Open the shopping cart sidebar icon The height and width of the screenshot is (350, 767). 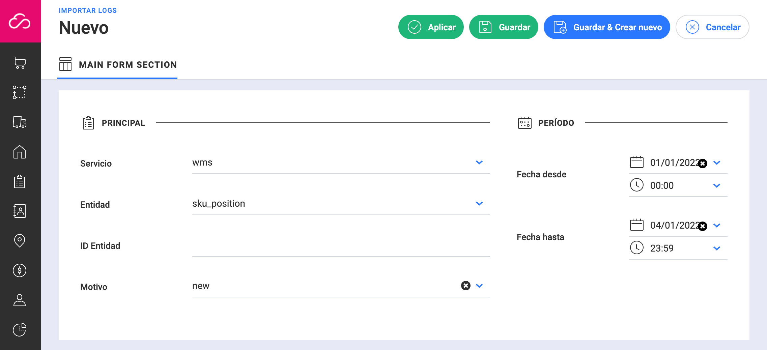pos(20,63)
